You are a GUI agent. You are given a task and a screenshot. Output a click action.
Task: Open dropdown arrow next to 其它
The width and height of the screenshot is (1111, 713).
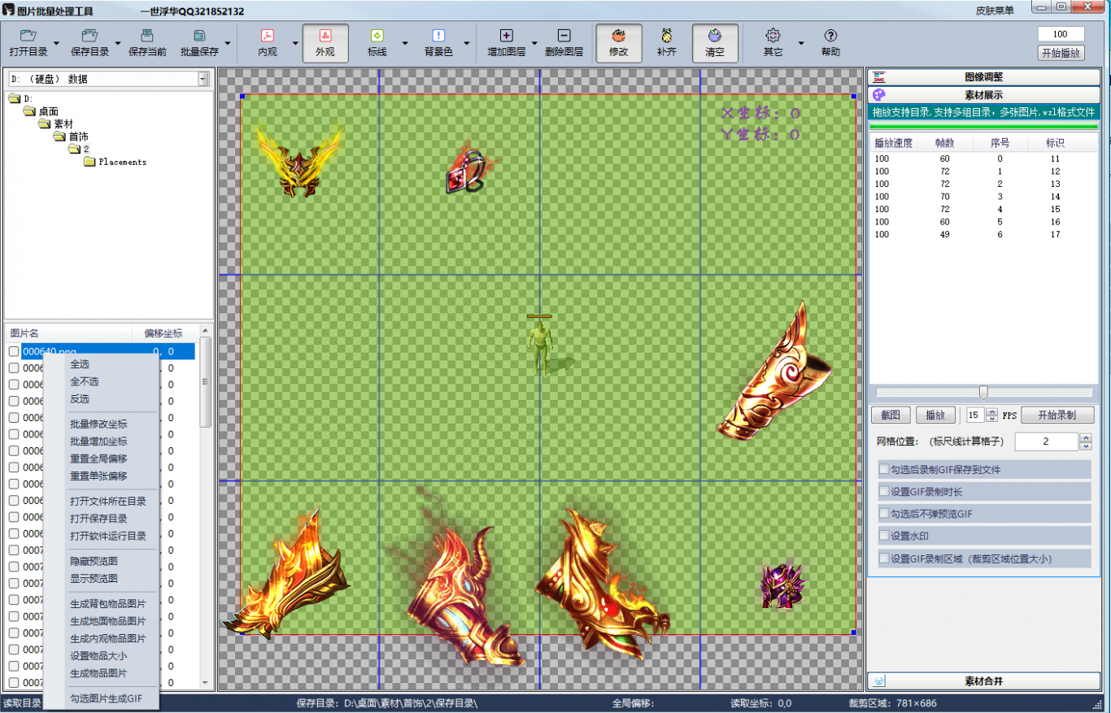[800, 43]
